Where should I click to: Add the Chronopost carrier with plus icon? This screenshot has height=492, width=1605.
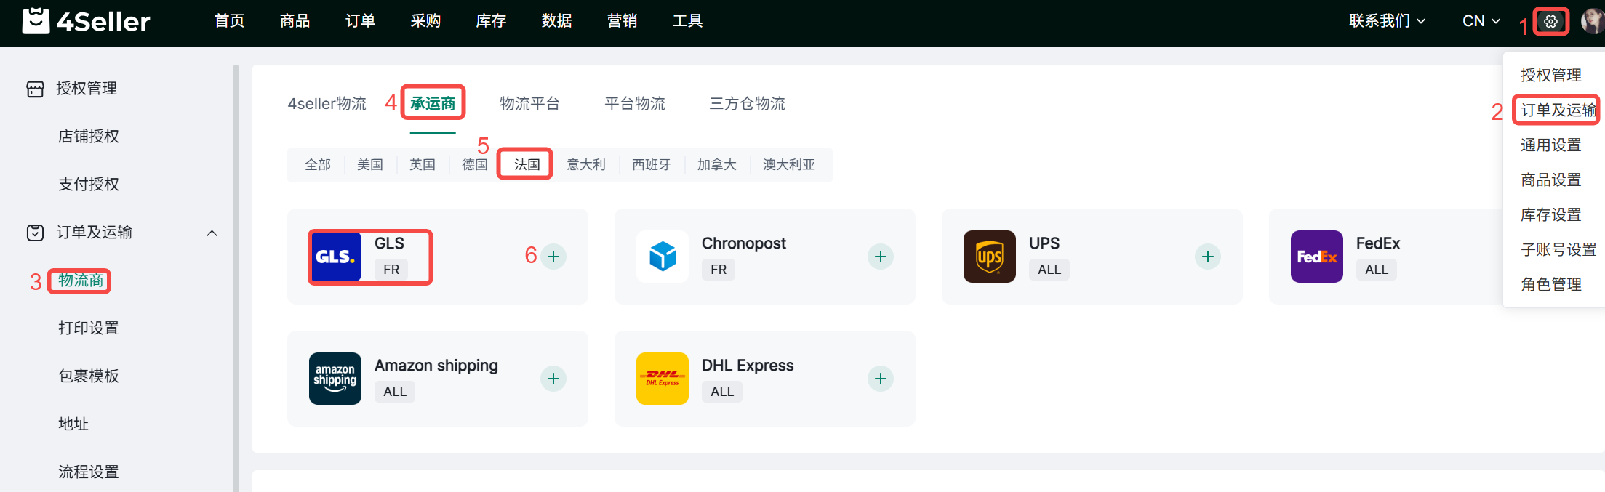880,257
